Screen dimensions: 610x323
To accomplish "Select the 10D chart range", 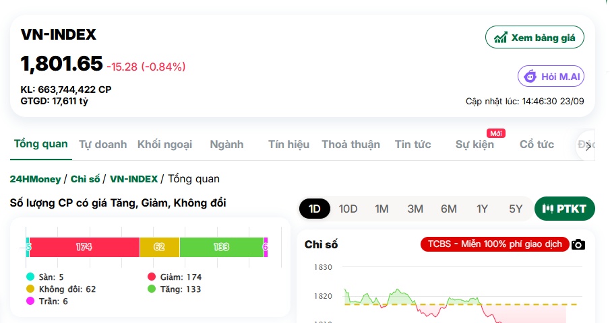I will 348,209.
